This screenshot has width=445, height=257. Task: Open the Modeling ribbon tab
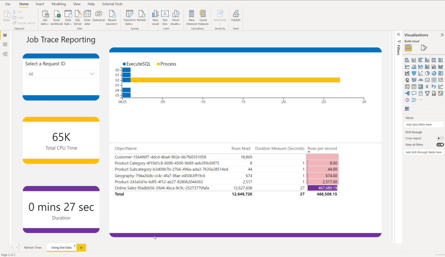(x=59, y=4)
